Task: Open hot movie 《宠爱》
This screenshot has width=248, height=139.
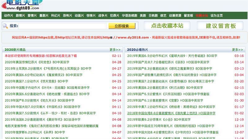Action: [x=165, y=100]
